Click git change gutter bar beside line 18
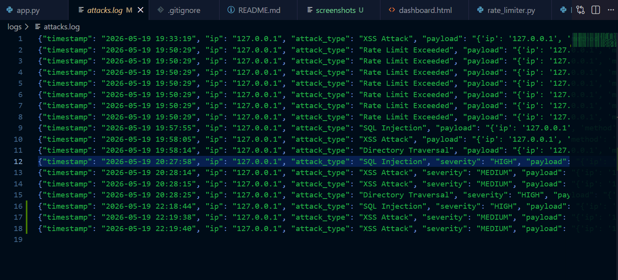This screenshot has width=618, height=280. coord(27,228)
